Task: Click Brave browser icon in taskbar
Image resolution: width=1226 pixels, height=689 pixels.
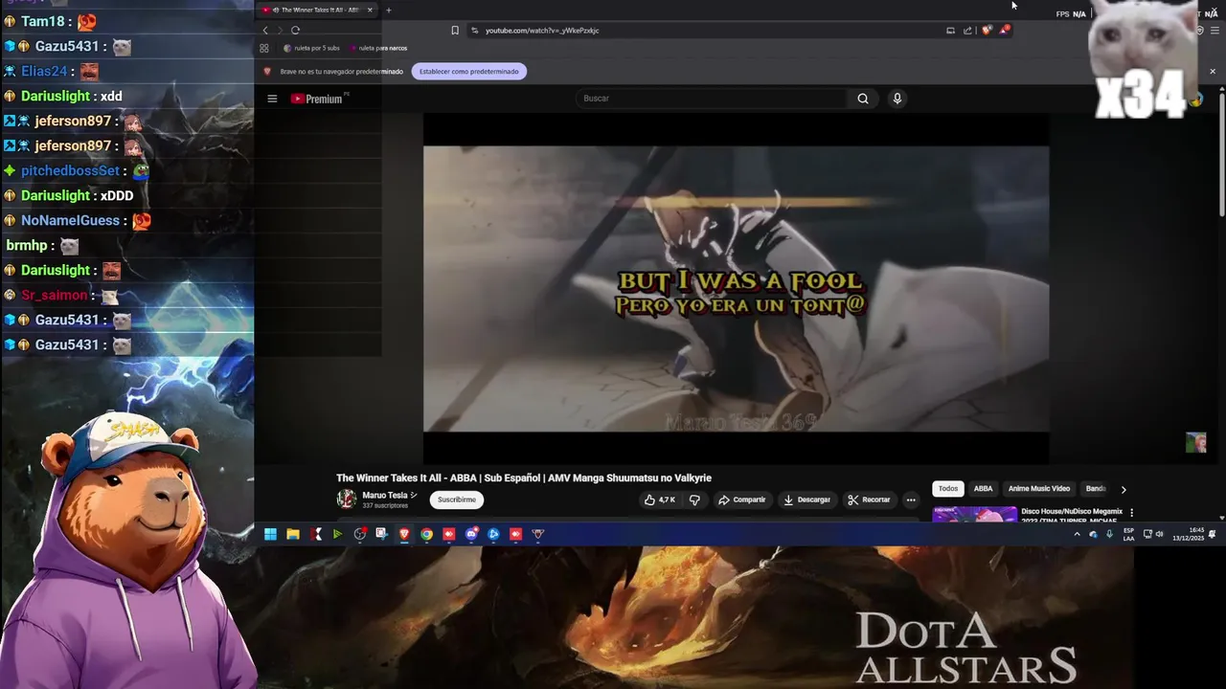Action: (x=404, y=534)
